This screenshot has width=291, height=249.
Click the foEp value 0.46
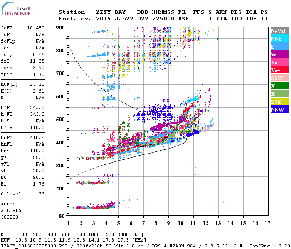(39, 54)
